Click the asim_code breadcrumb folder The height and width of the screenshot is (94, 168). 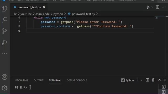click(43, 14)
